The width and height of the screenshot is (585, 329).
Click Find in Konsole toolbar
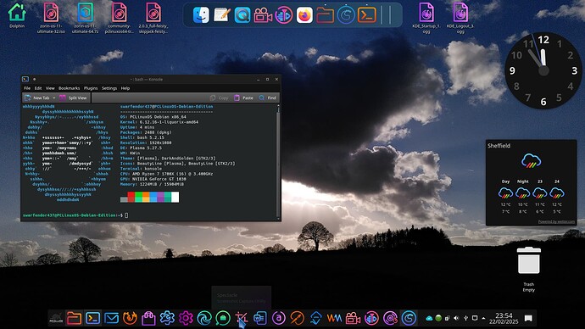268,98
